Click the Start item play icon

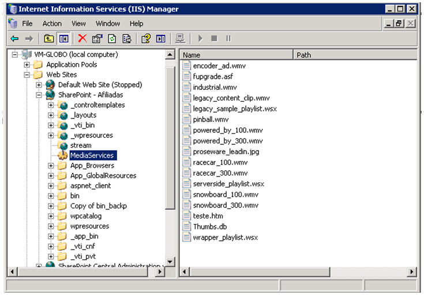pyautogui.click(x=200, y=39)
